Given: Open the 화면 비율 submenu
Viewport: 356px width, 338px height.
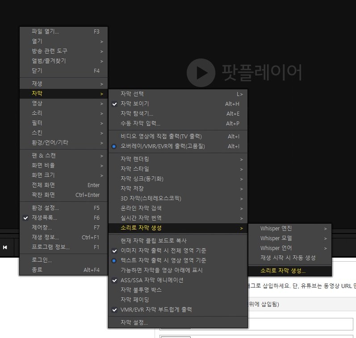Looking at the screenshot, I should click(63, 166).
